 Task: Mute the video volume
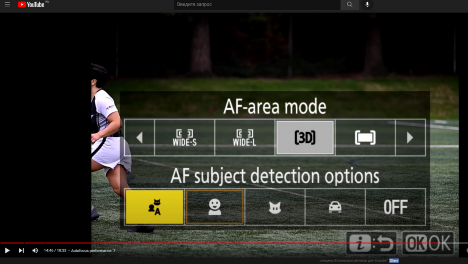pos(35,250)
